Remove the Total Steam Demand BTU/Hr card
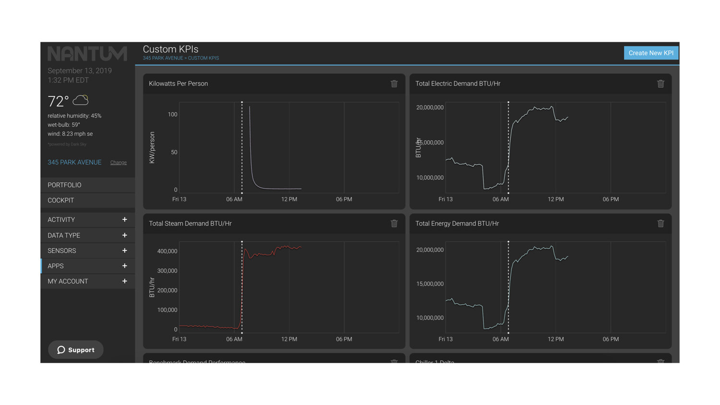Image resolution: width=720 pixels, height=405 pixels. 394,224
